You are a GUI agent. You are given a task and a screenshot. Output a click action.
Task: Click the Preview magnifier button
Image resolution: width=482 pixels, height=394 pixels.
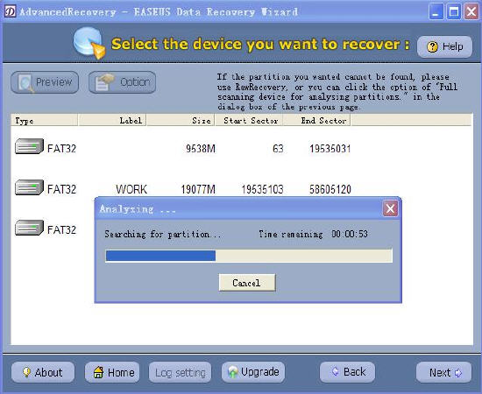tap(45, 82)
